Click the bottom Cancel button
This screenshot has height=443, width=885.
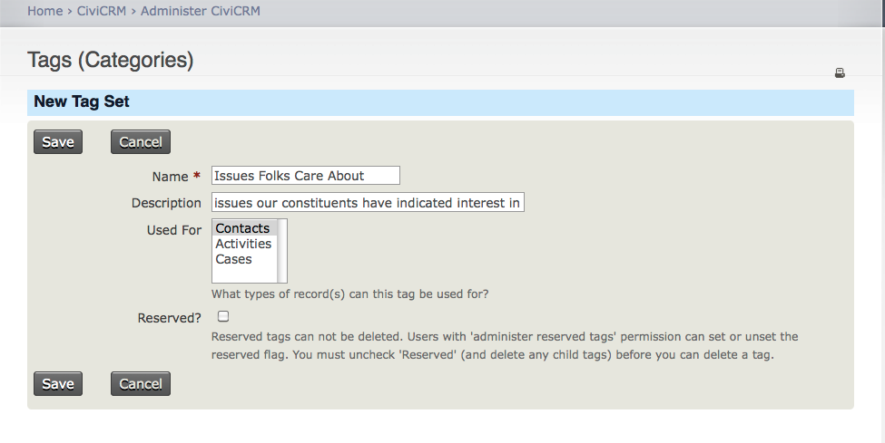point(141,384)
